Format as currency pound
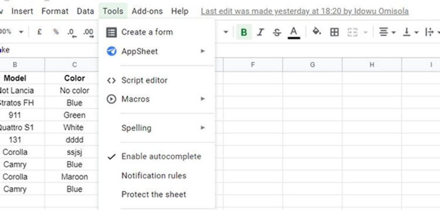 point(39,32)
